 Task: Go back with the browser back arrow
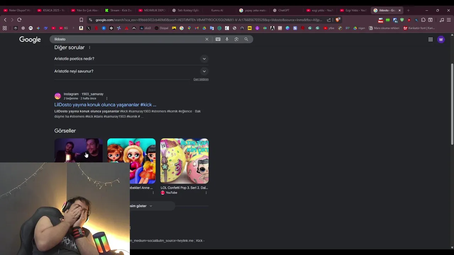[x=5, y=20]
